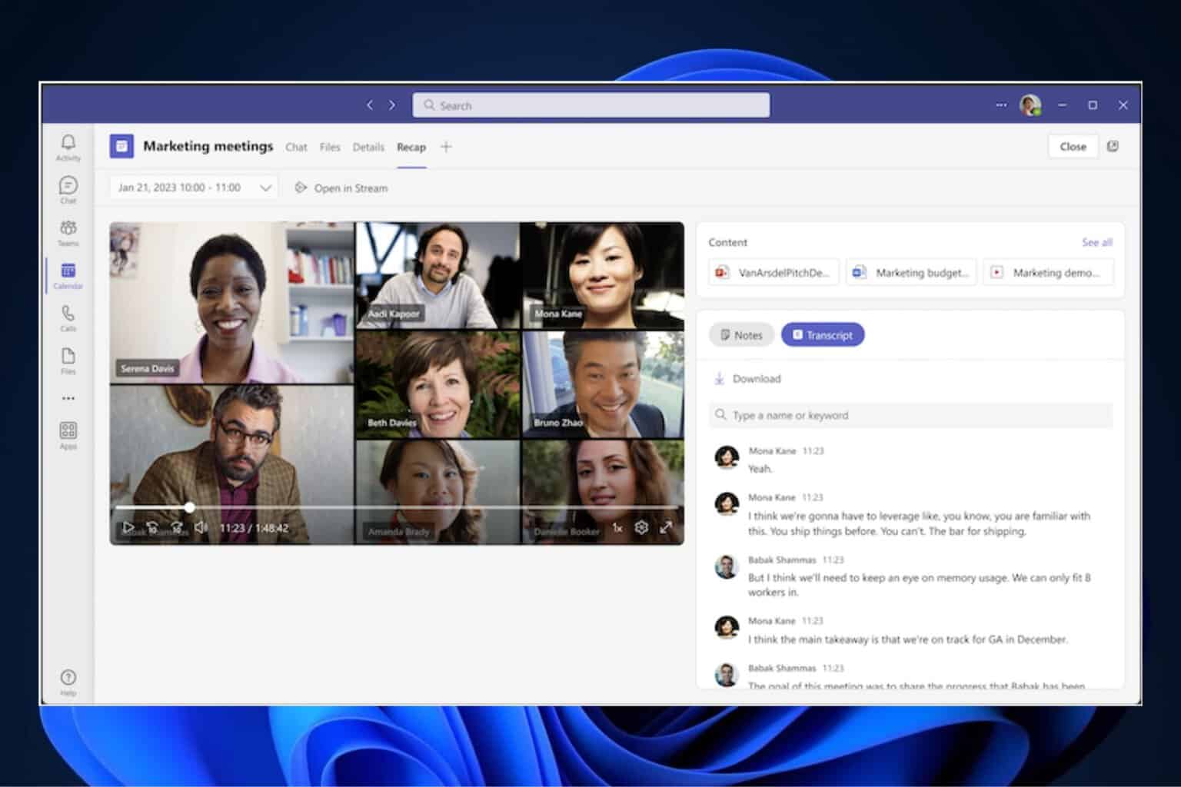Viewport: 1181px width, 787px height.
Task: Show more apps ellipsis in sidebar
Action: click(68, 398)
